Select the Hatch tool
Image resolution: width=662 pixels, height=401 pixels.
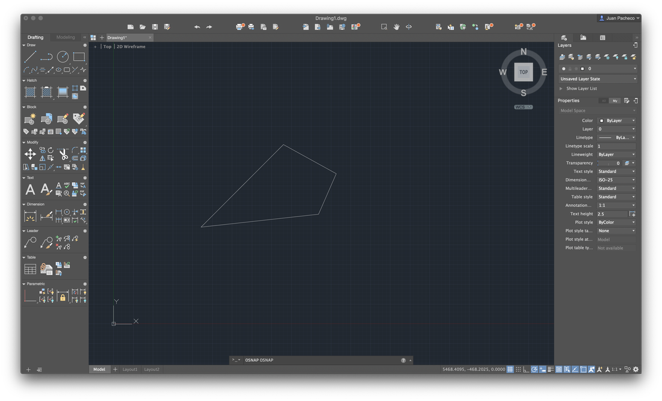pyautogui.click(x=30, y=92)
